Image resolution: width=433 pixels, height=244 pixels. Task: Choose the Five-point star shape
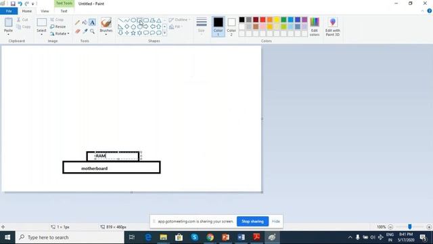click(x=133, y=33)
